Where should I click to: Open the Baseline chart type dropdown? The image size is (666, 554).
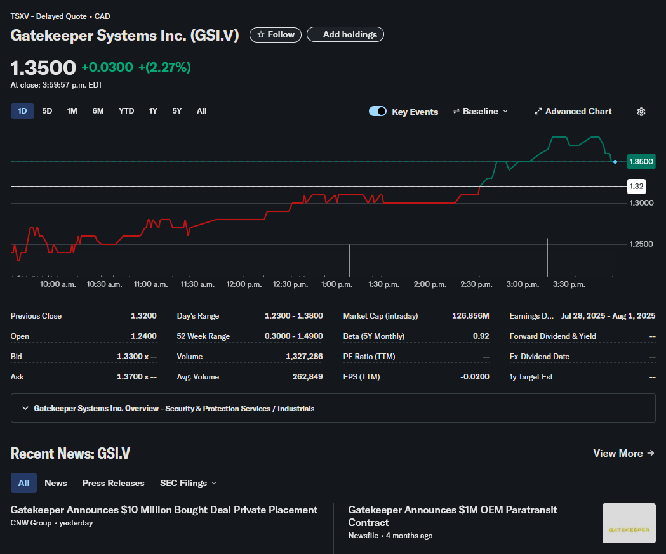481,111
